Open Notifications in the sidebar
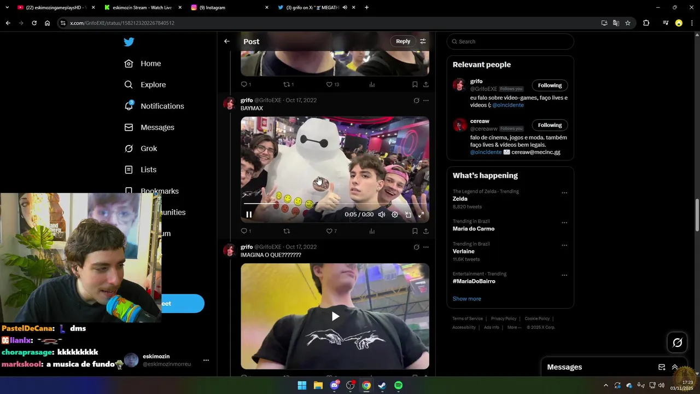 coord(154,106)
